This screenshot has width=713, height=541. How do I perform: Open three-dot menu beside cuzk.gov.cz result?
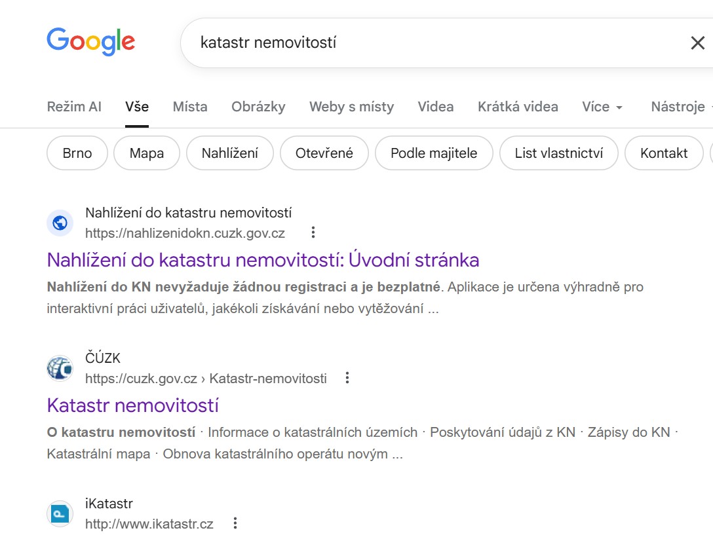coord(347,378)
